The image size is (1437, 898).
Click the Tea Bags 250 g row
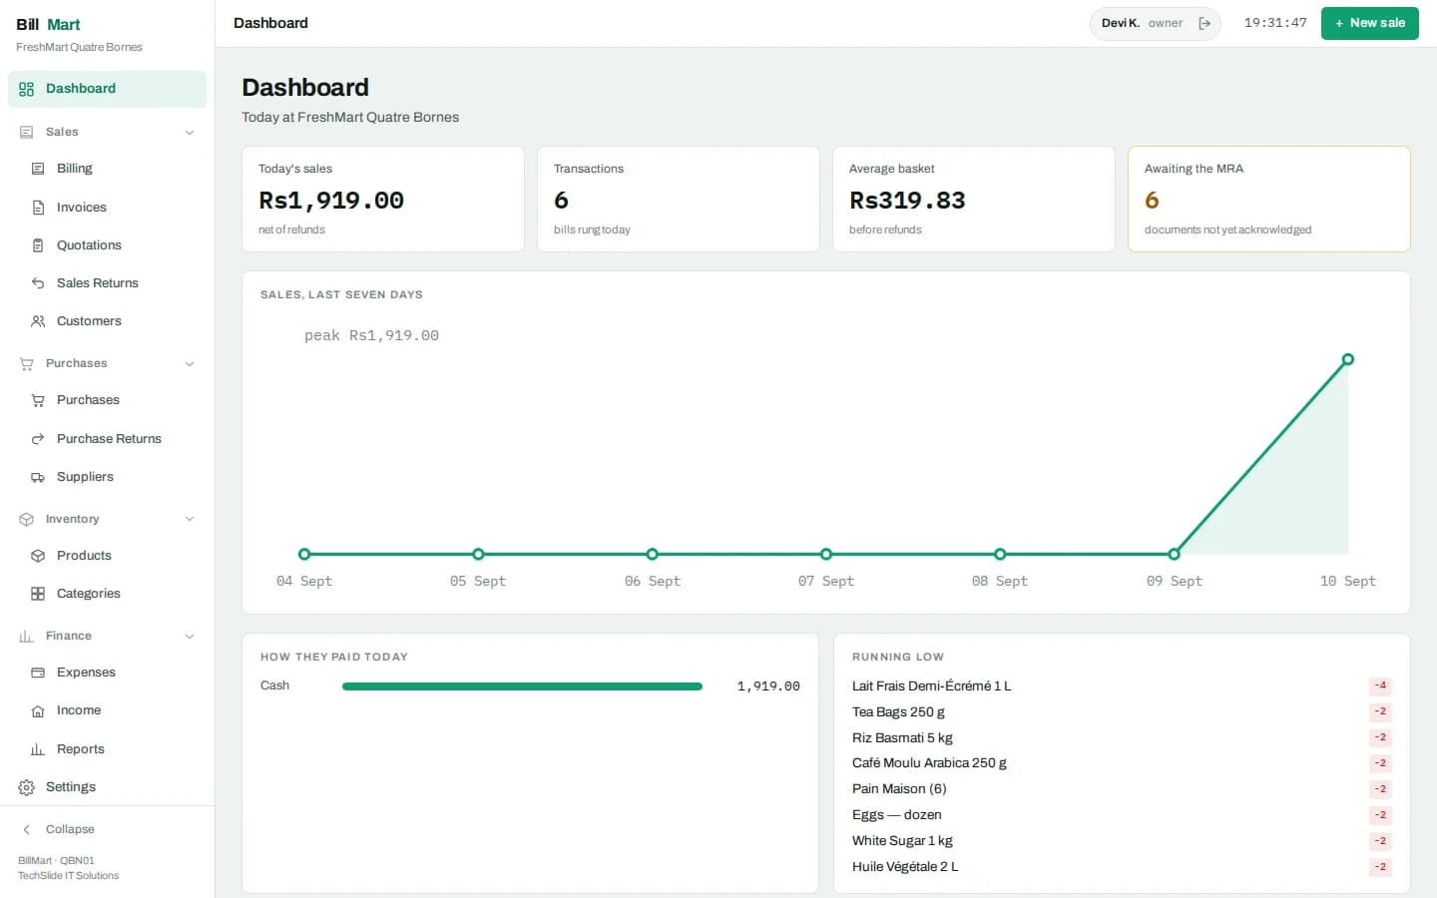click(x=1122, y=711)
